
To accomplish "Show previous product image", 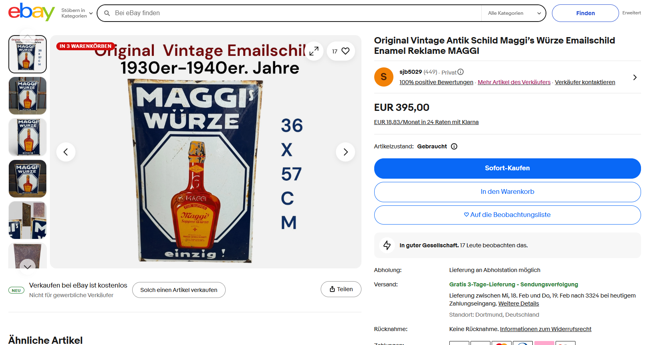I will click(x=66, y=152).
